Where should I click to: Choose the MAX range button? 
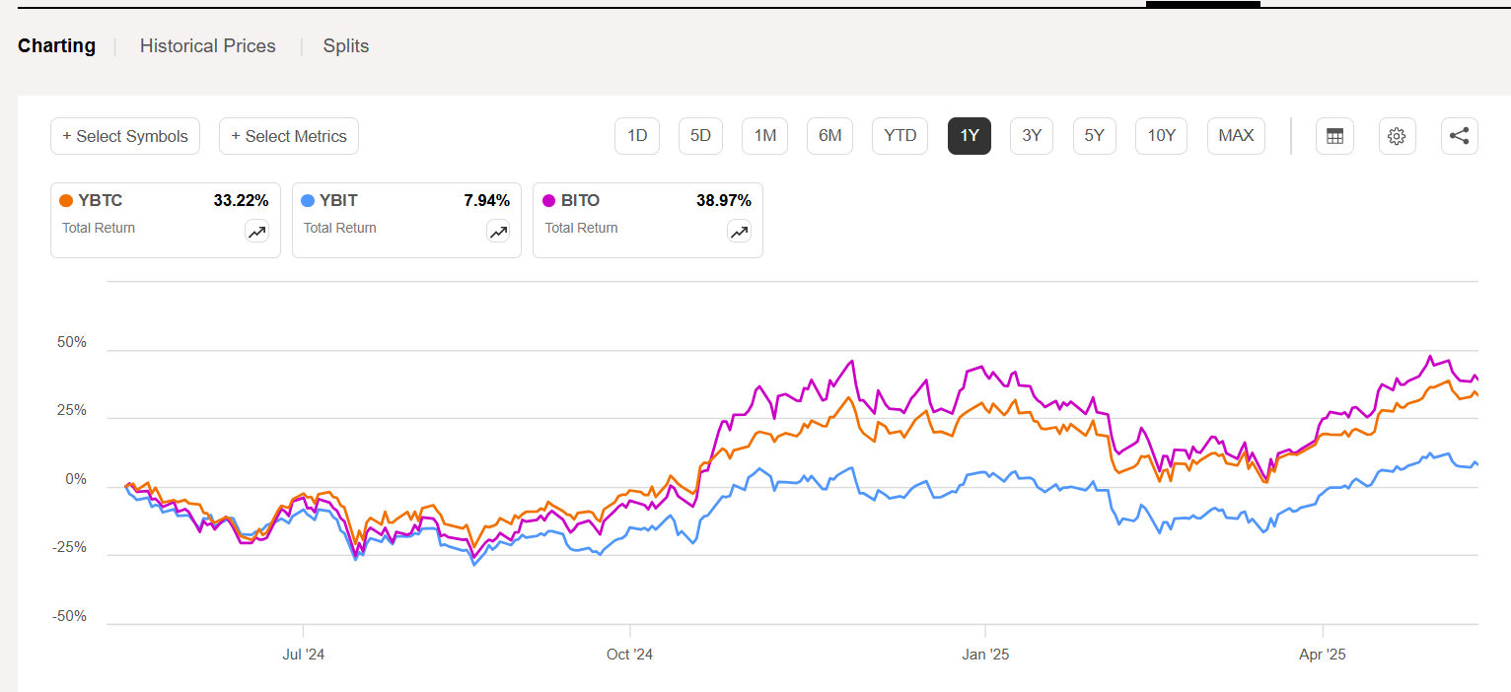tap(1236, 136)
